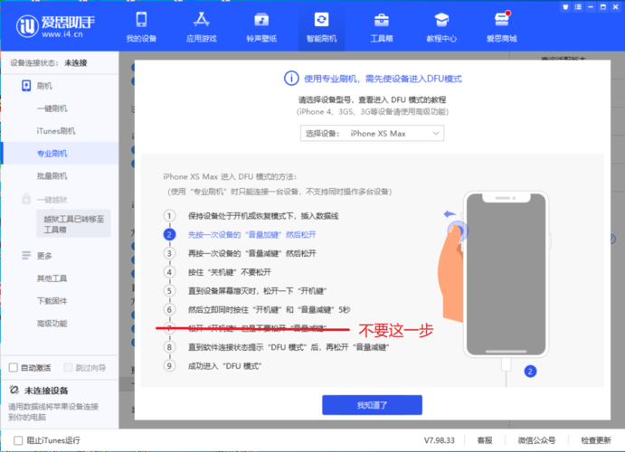
Task: Select the 刷机 section header
Action: click(44, 86)
